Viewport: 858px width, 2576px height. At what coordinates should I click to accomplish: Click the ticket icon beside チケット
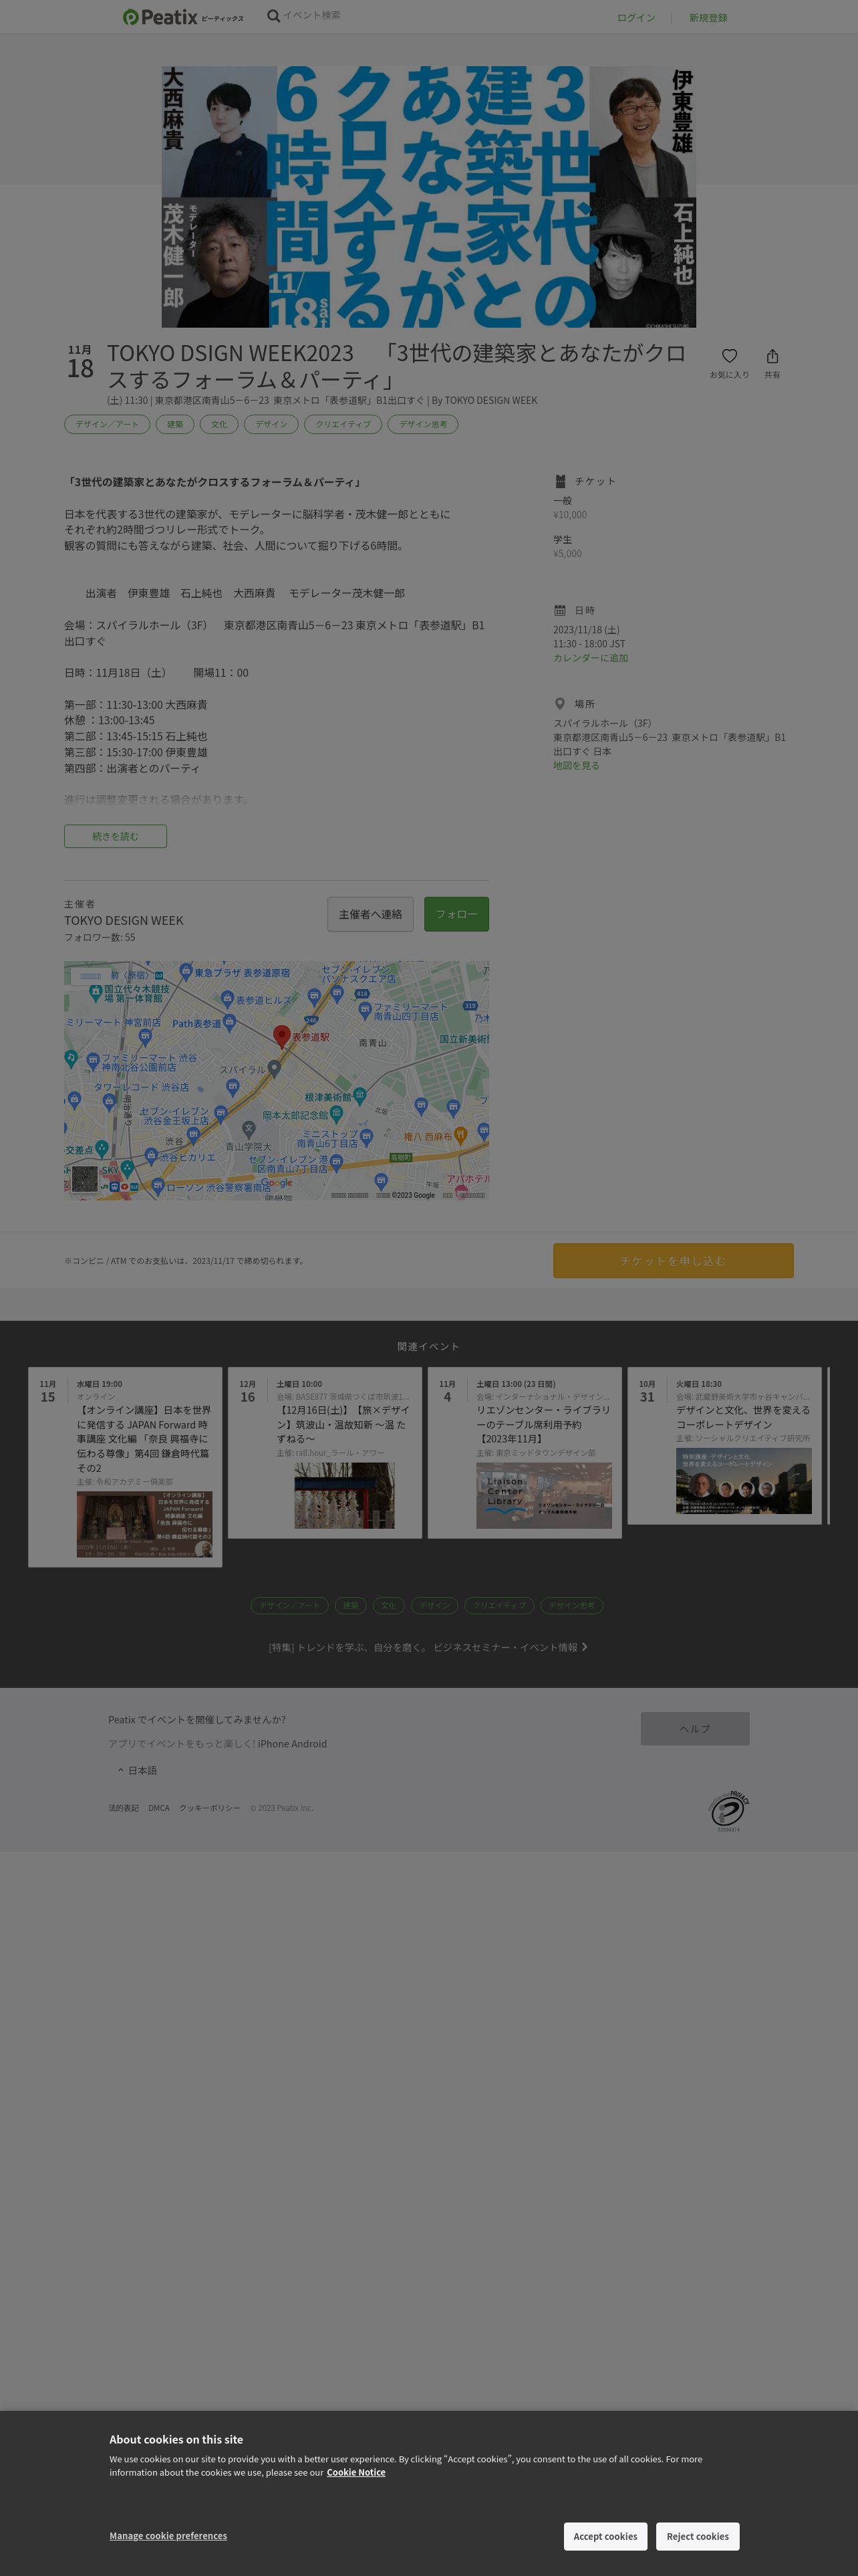click(559, 481)
